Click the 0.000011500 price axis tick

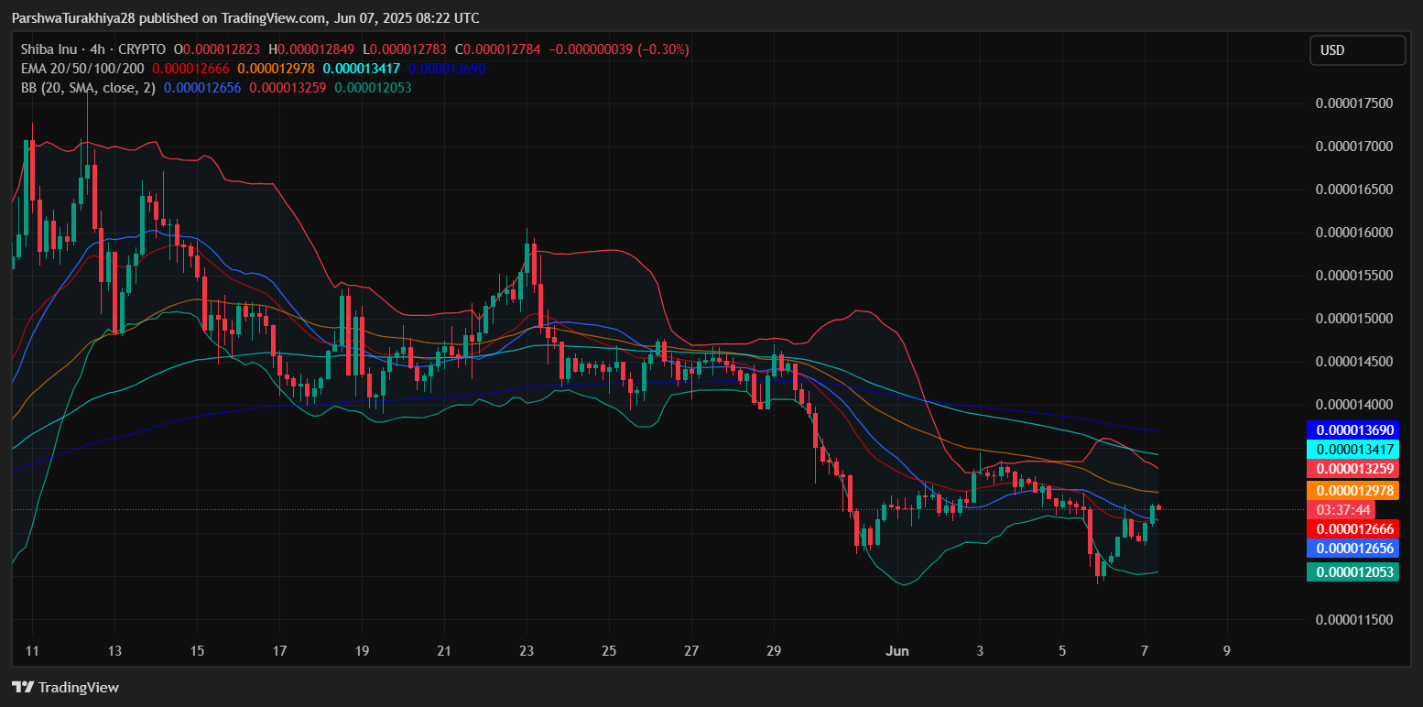tap(1353, 620)
